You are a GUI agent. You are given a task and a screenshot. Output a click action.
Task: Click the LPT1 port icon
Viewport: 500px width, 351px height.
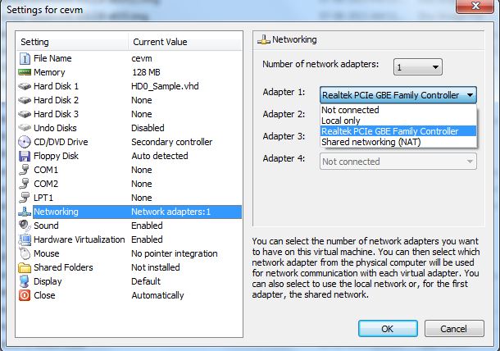point(25,198)
